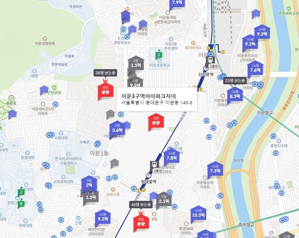Open the 24평 7.8억 price marker
This screenshot has width=299, height=238.
click(x=171, y=156)
